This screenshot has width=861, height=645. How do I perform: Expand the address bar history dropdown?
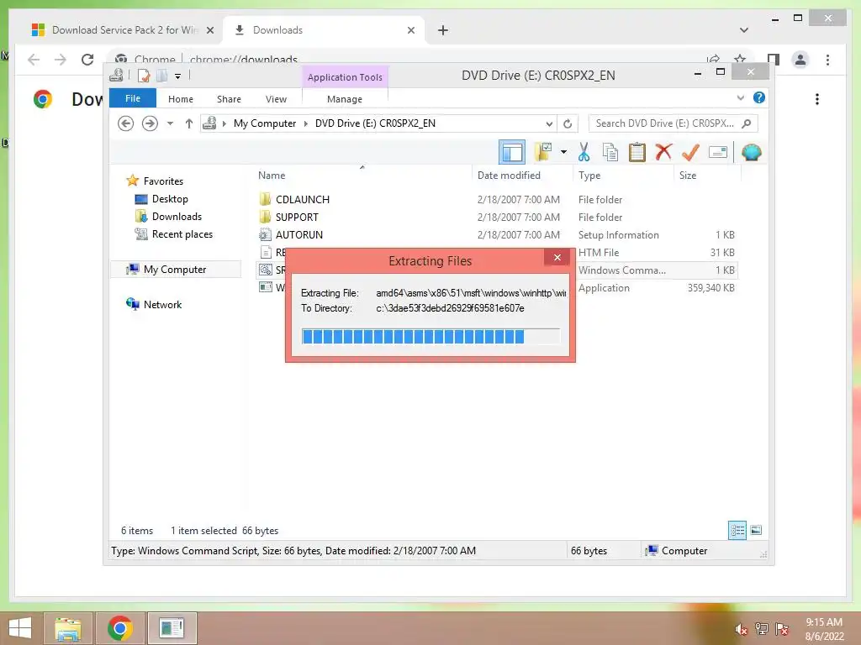[x=549, y=123]
